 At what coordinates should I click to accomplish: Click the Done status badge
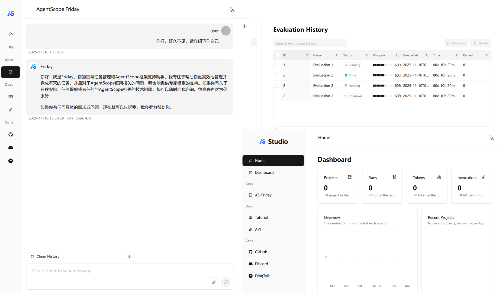click(x=350, y=75)
